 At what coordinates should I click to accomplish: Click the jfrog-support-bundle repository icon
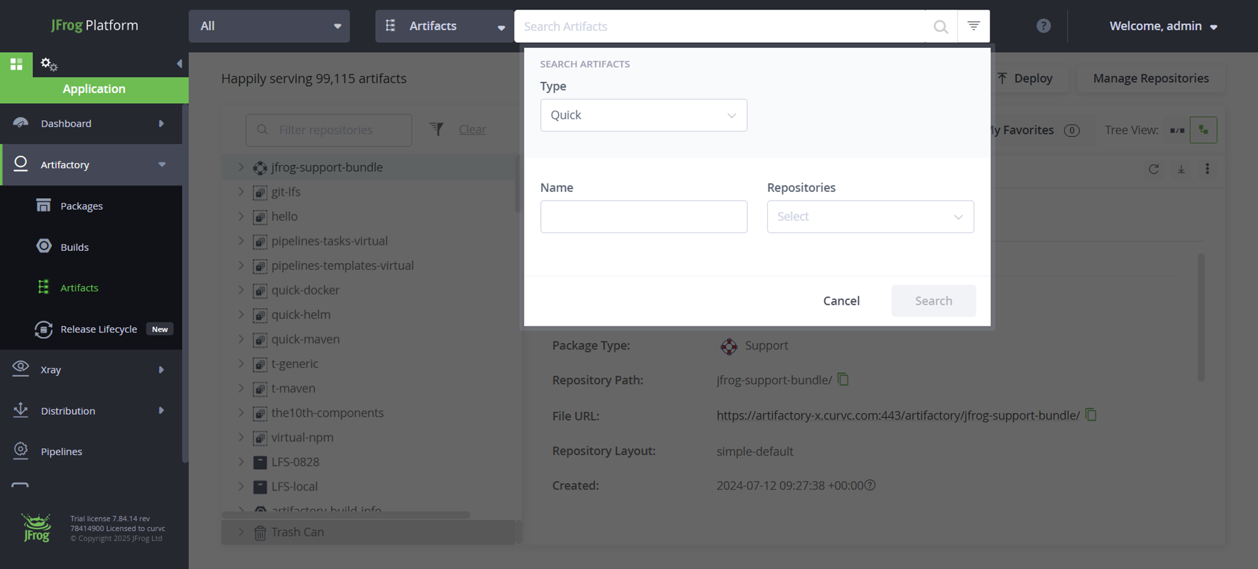(x=260, y=168)
